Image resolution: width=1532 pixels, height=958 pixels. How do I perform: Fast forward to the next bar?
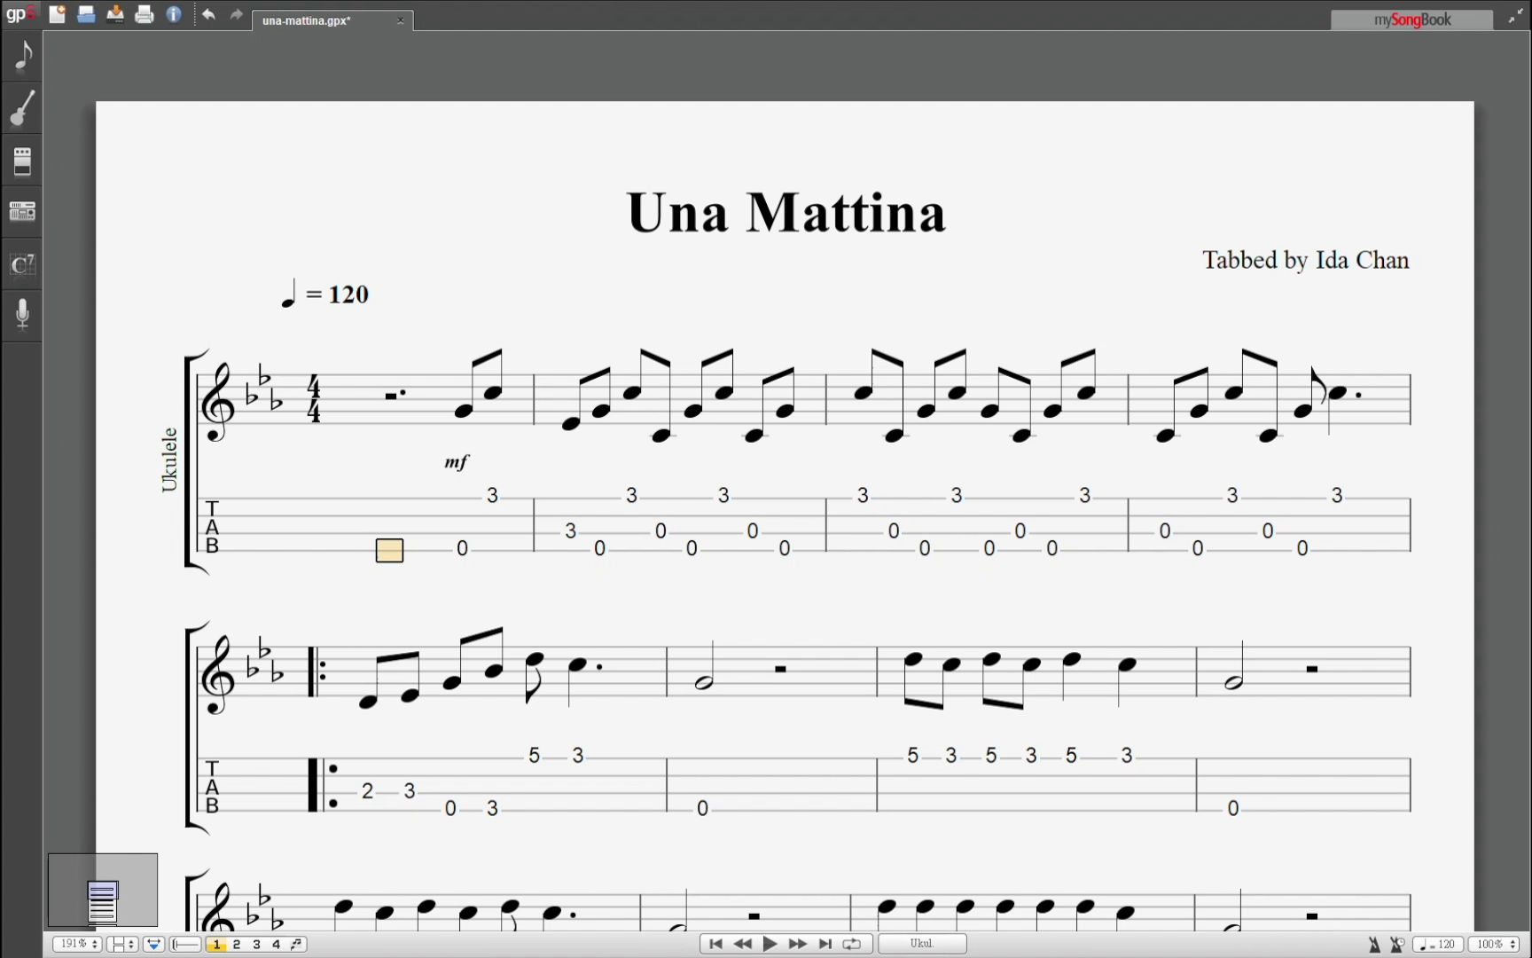click(797, 944)
